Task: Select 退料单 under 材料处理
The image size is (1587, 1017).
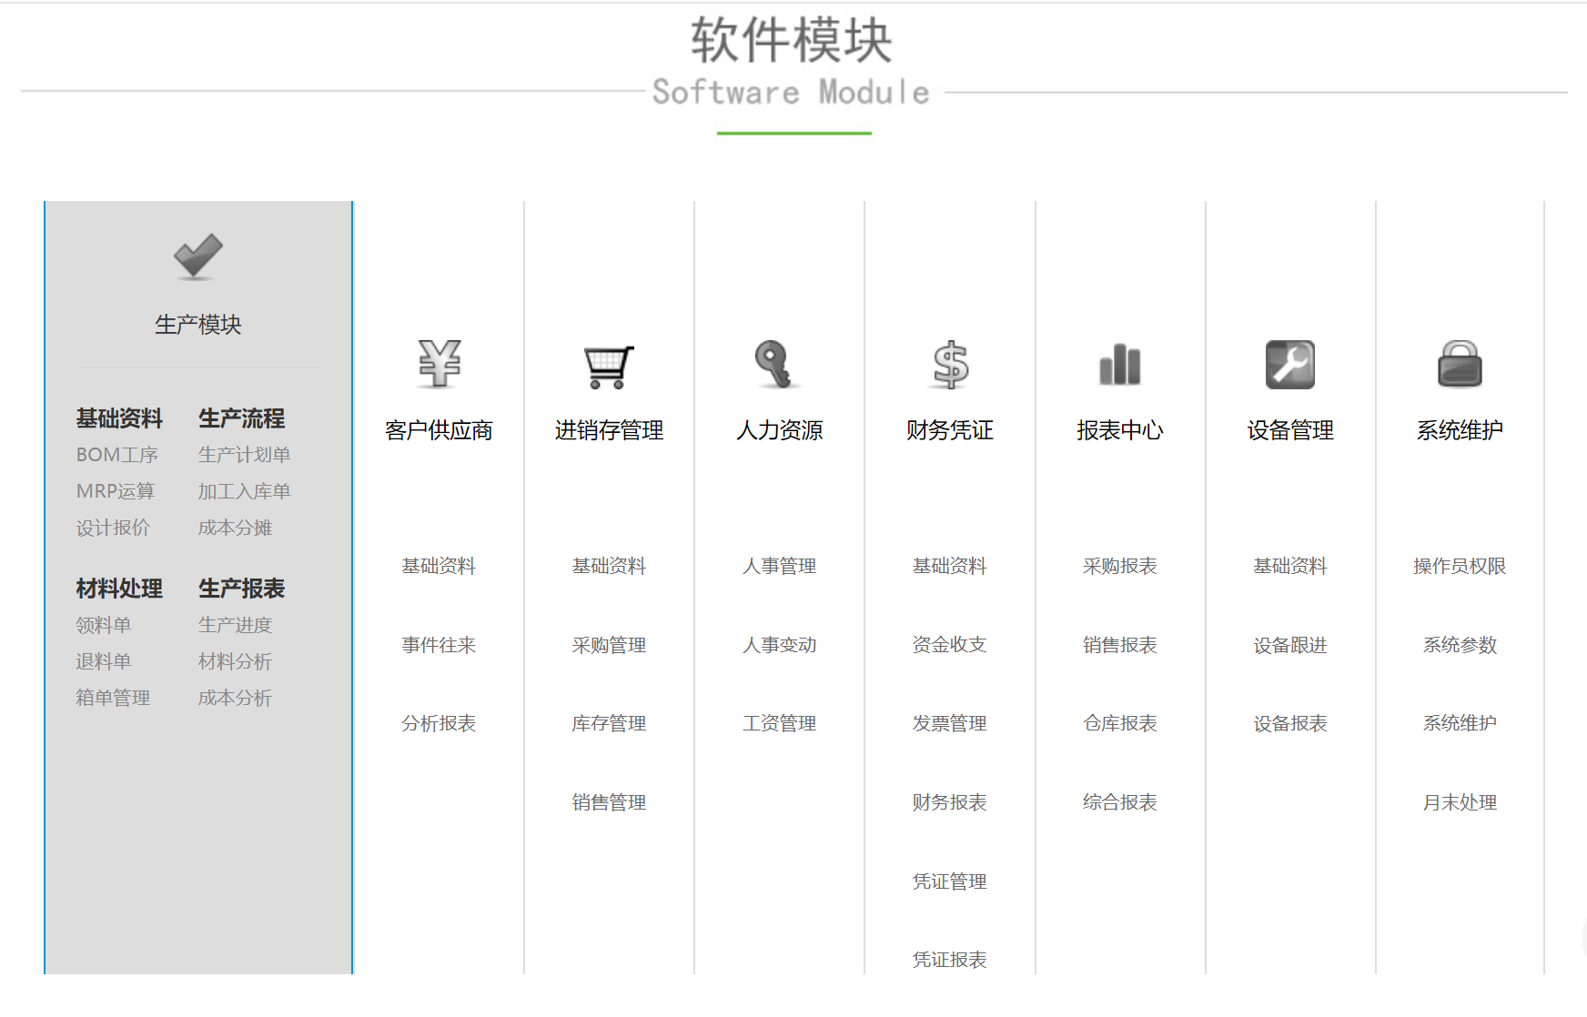Action: pyautogui.click(x=104, y=661)
